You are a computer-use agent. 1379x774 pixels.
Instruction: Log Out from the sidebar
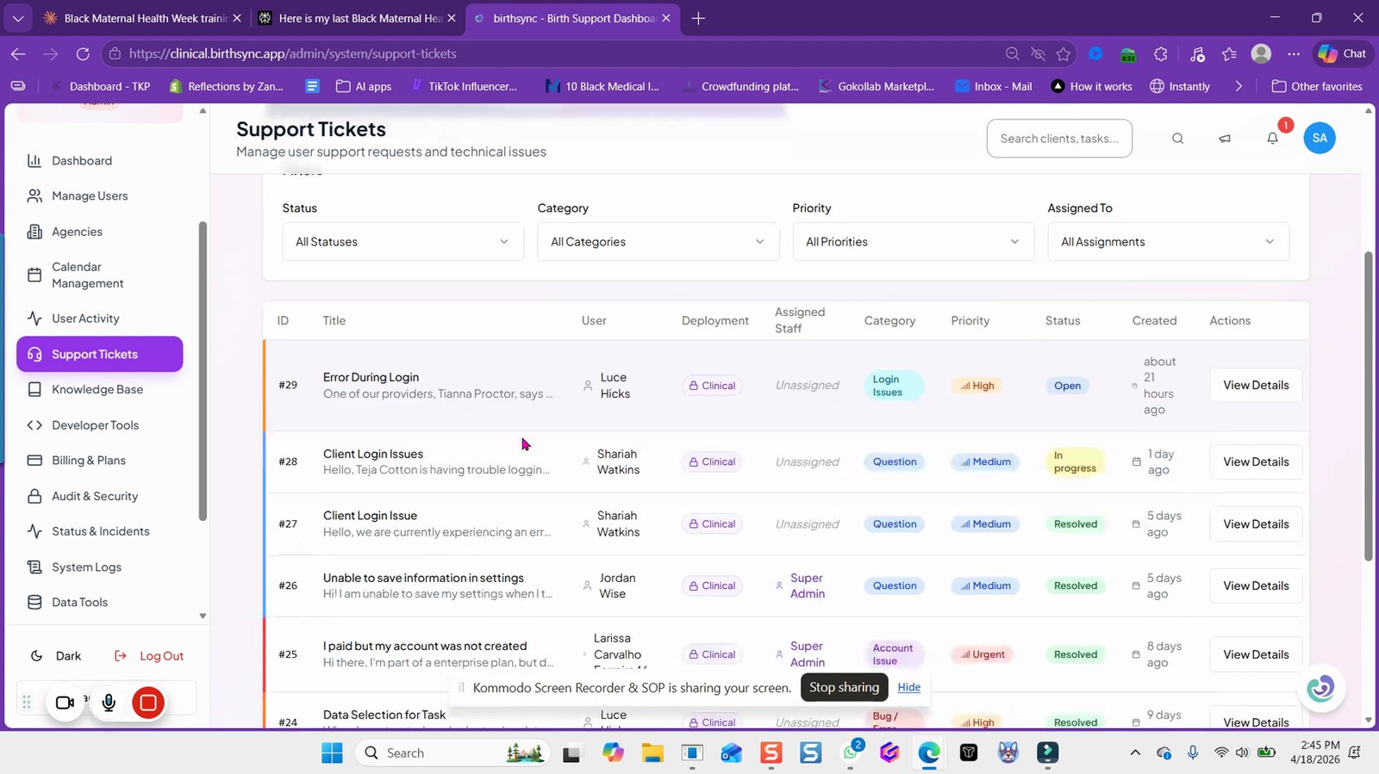click(149, 656)
